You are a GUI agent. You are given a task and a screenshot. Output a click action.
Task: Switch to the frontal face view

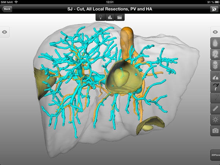[215, 65]
